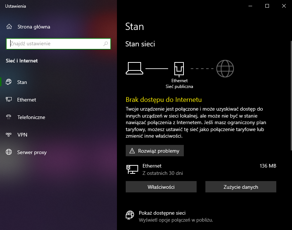The width and height of the screenshot is (292, 230).
Task: Open Zużycie danych data usage
Action: point(241,187)
